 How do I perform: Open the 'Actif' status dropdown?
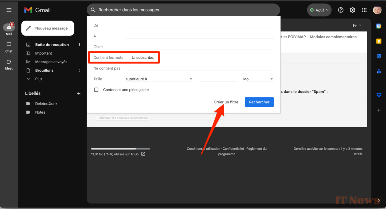click(x=319, y=10)
